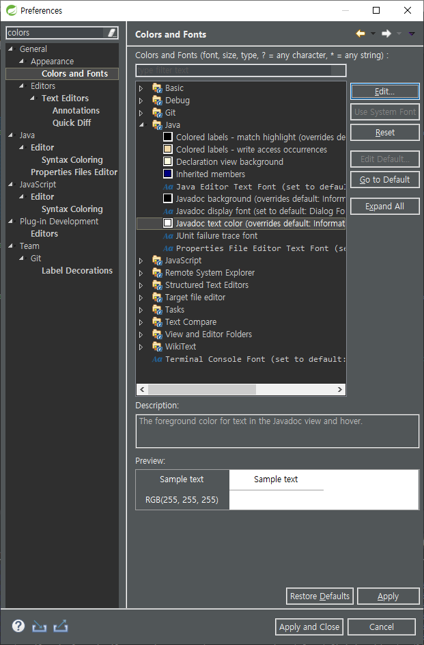Viewport: 424px width, 645px height.
Task: Select Javadoc text color white swatch
Action: (168, 223)
